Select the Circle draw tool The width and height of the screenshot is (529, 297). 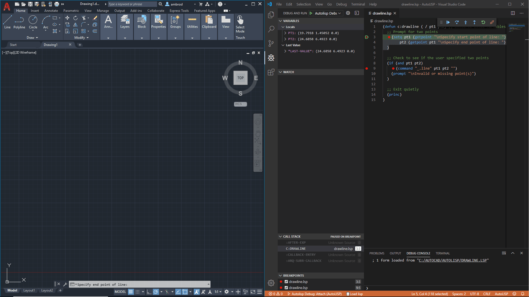[x=33, y=22]
